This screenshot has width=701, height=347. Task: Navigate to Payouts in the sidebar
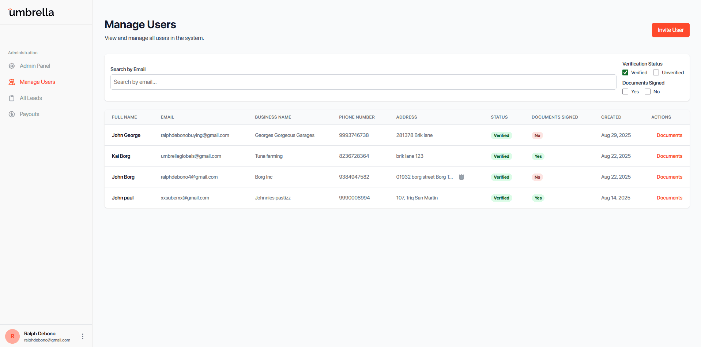[29, 114]
